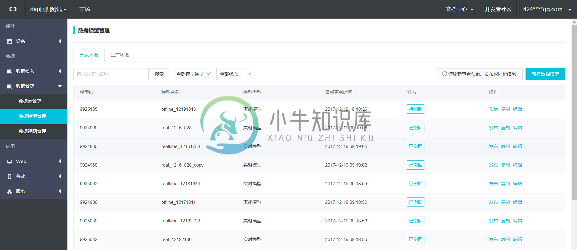Click the 最后更新时间 column header
577x250 pixels.
coord(339,92)
